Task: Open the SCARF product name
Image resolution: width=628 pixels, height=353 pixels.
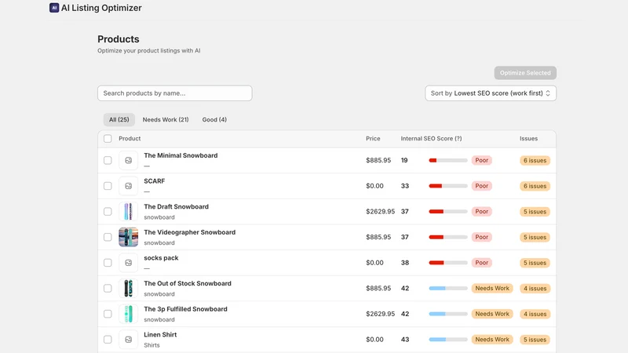Action: (x=154, y=181)
